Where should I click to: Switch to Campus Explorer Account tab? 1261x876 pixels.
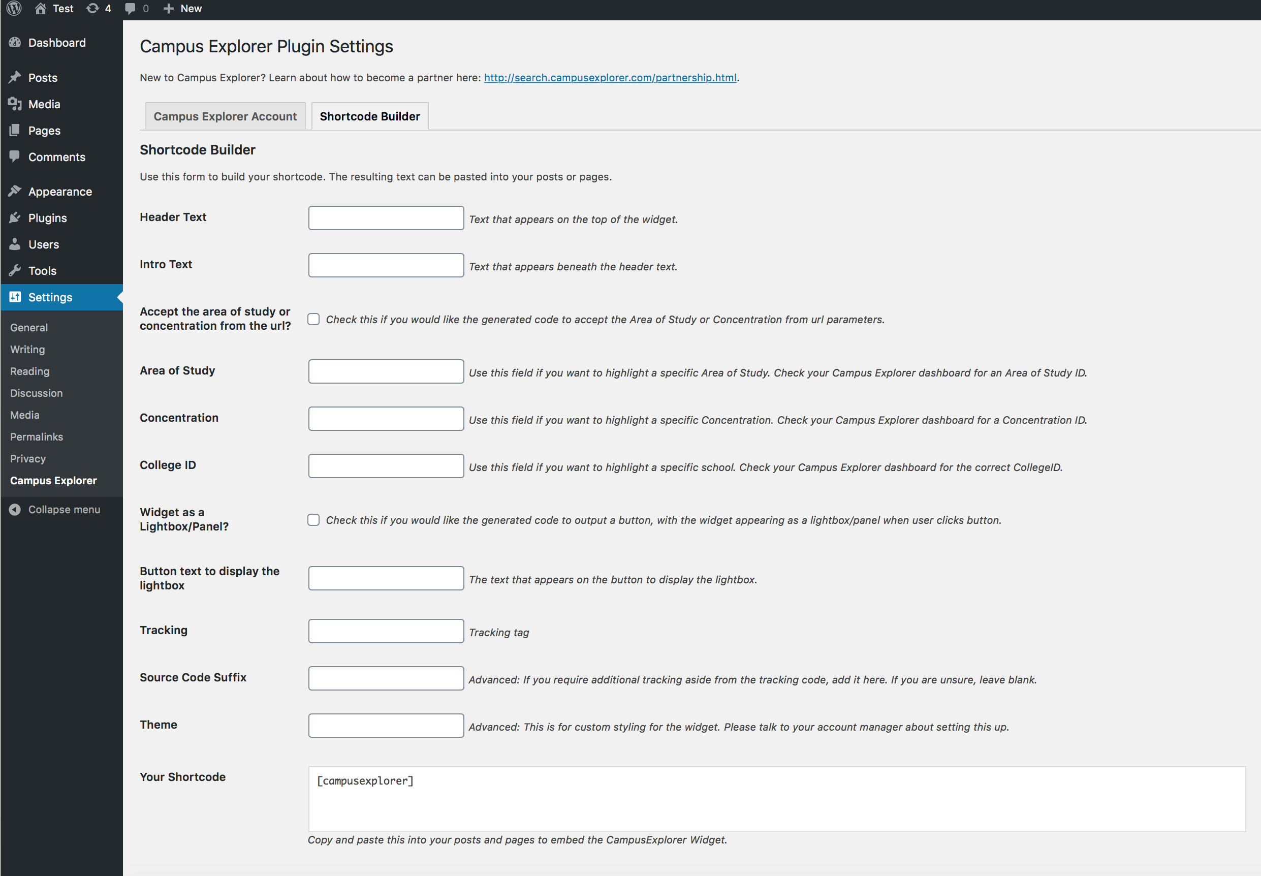(225, 116)
